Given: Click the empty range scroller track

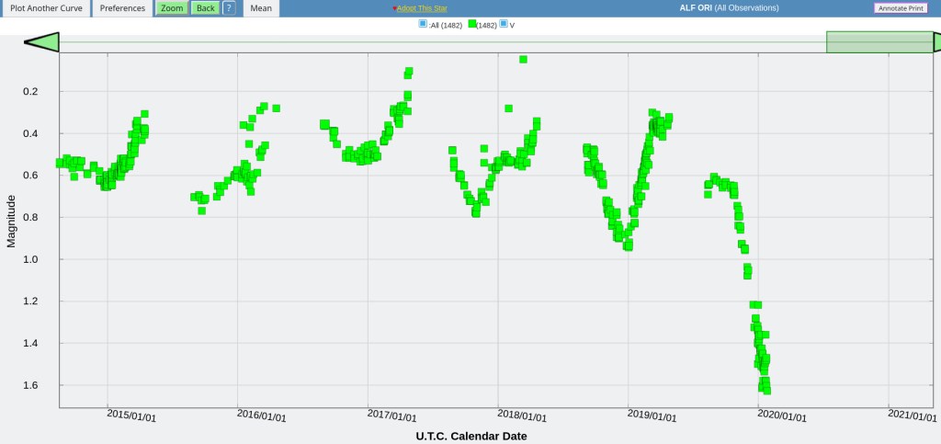Looking at the screenshot, I should click(441, 42).
